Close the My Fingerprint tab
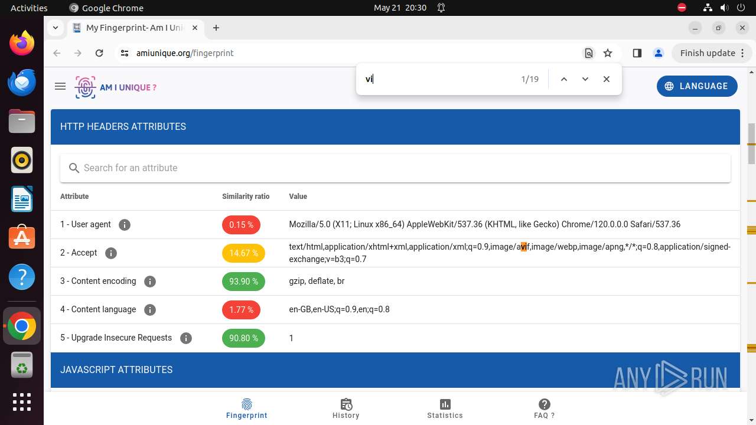This screenshot has height=425, width=756. pos(195,28)
